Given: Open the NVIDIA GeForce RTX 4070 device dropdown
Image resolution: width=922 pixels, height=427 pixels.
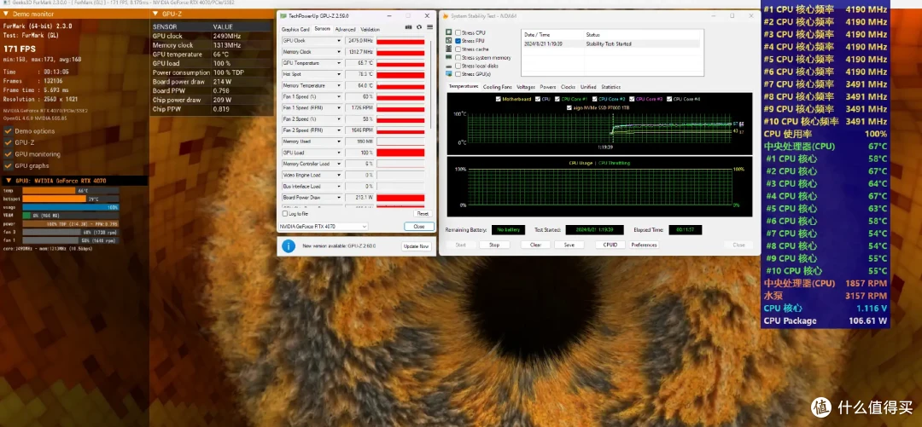Looking at the screenshot, I should click(x=323, y=226).
